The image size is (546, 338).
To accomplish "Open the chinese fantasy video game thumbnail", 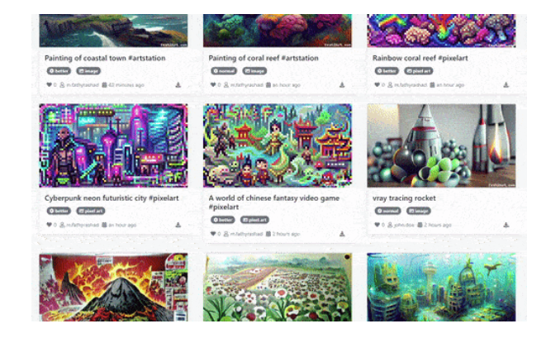I will pyautogui.click(x=278, y=145).
